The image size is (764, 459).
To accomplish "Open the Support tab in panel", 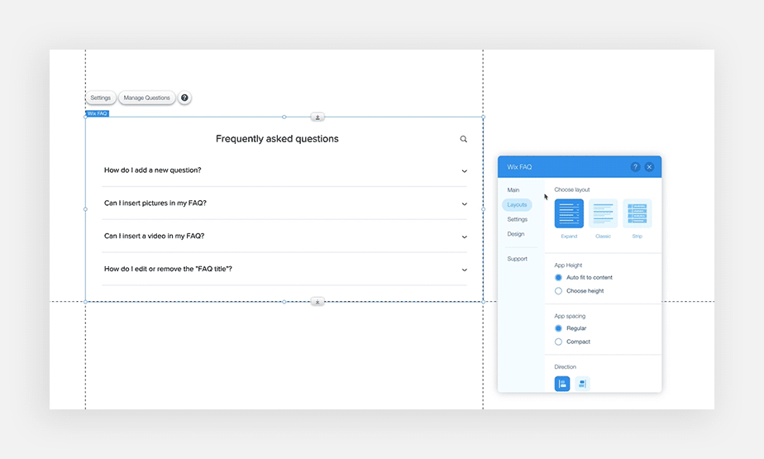I will point(517,259).
